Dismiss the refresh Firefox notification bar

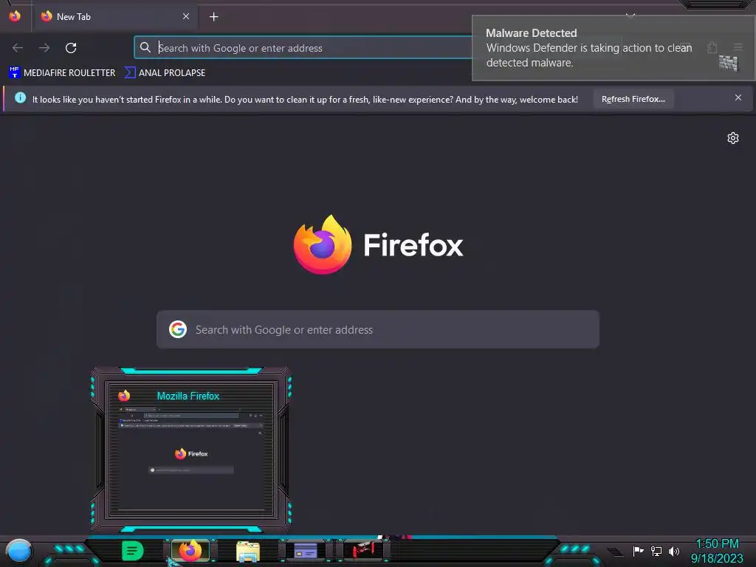738,98
